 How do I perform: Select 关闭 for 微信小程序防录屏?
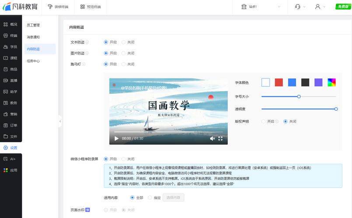pyautogui.click(x=123, y=159)
